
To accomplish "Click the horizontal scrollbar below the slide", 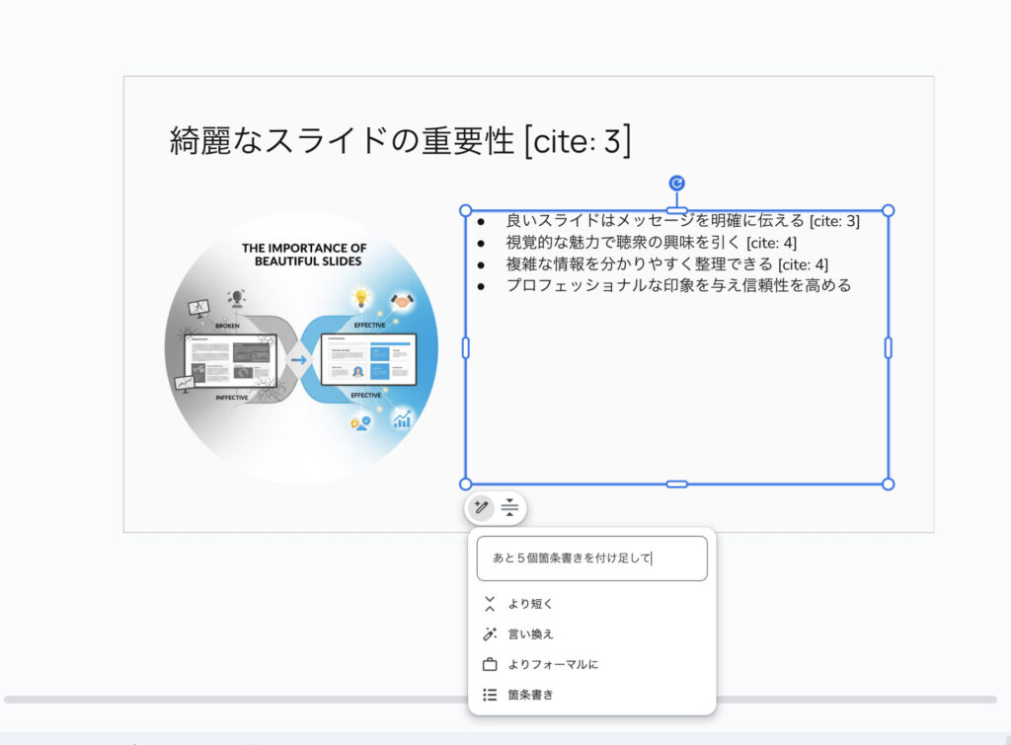I will tap(494, 700).
